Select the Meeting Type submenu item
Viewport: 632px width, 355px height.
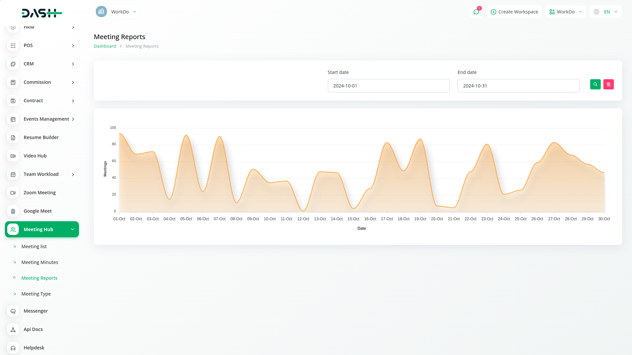[36, 294]
